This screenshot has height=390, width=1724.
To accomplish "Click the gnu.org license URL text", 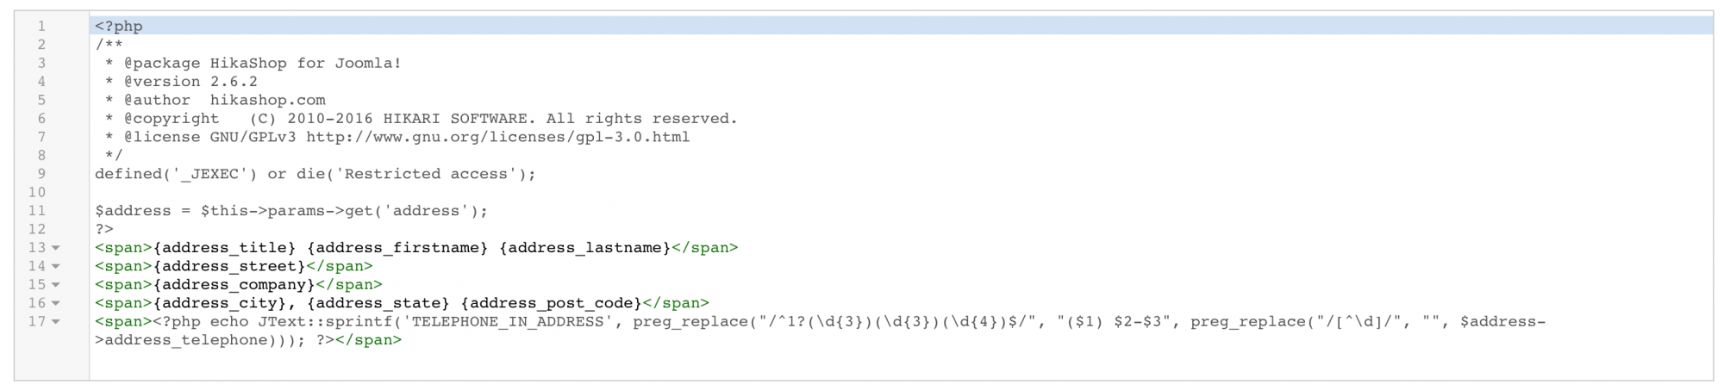I will coord(497,137).
